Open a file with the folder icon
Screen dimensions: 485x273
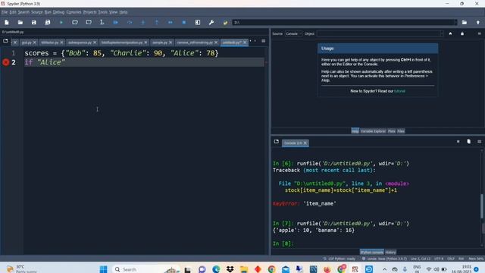coord(20,22)
